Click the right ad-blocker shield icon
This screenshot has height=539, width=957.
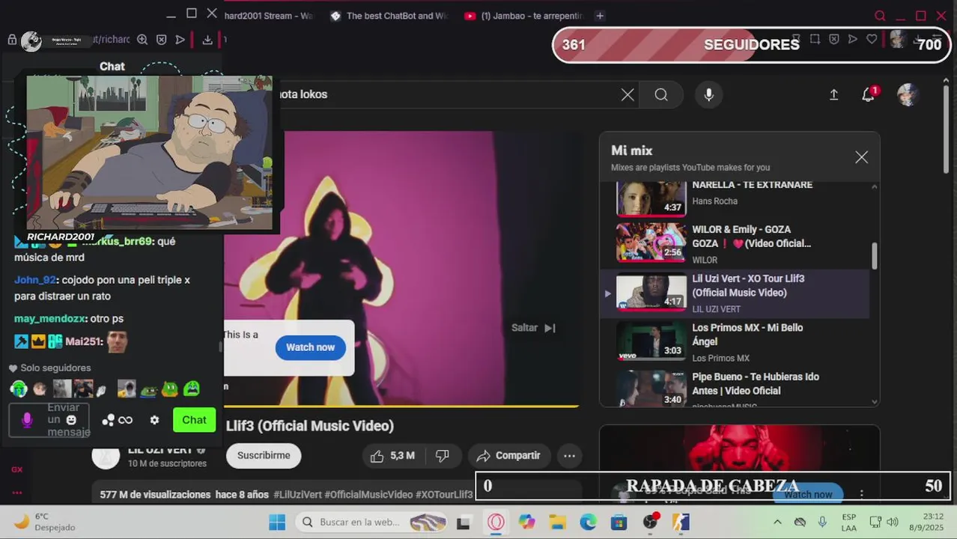tap(833, 39)
